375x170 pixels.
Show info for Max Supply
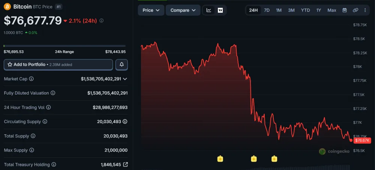pos(32,150)
